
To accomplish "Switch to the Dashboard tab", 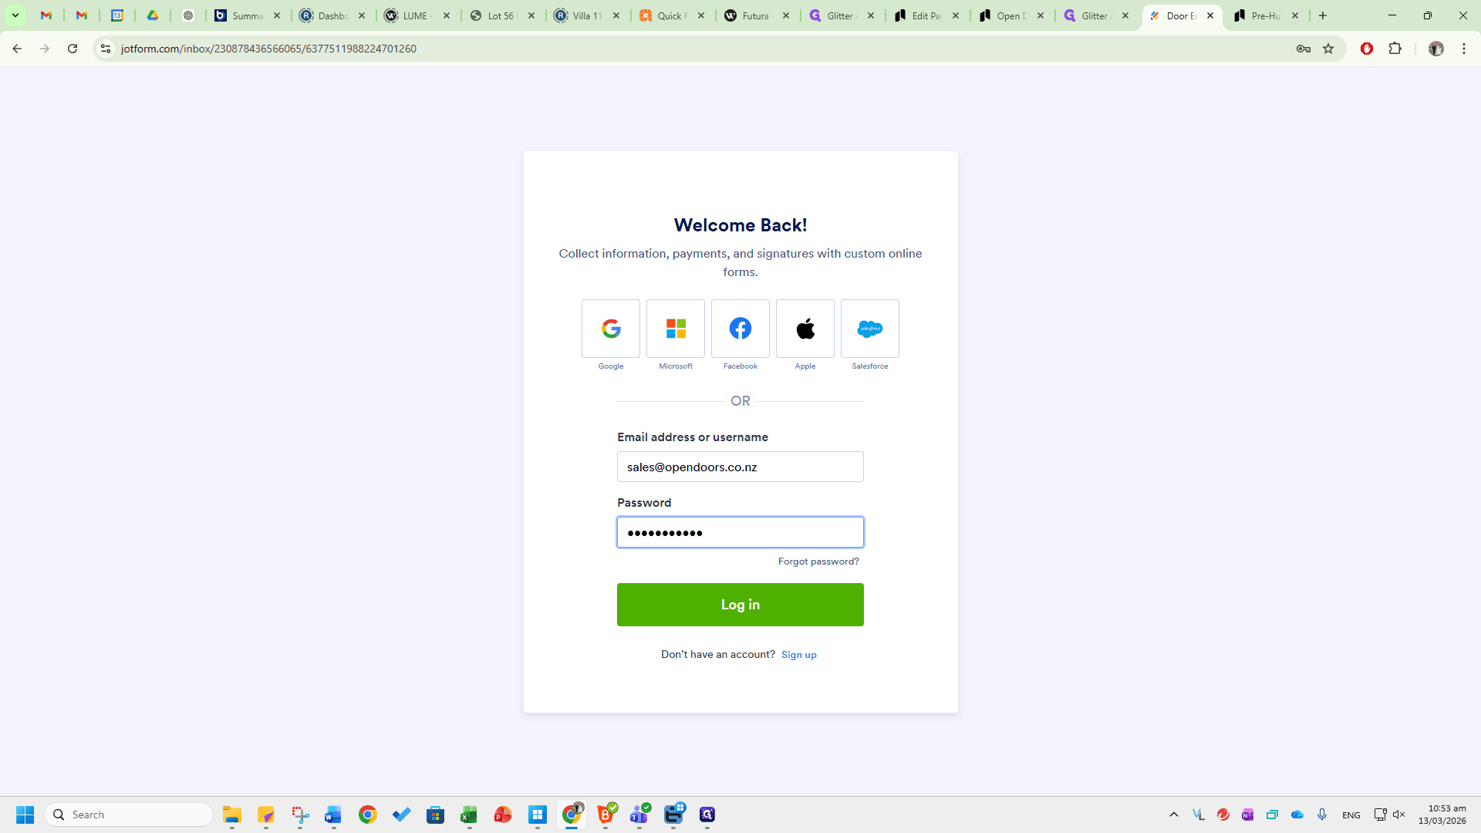I will 333,15.
